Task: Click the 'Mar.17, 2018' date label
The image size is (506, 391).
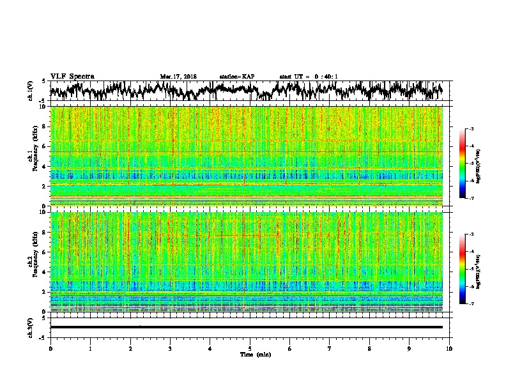Action: (x=178, y=77)
